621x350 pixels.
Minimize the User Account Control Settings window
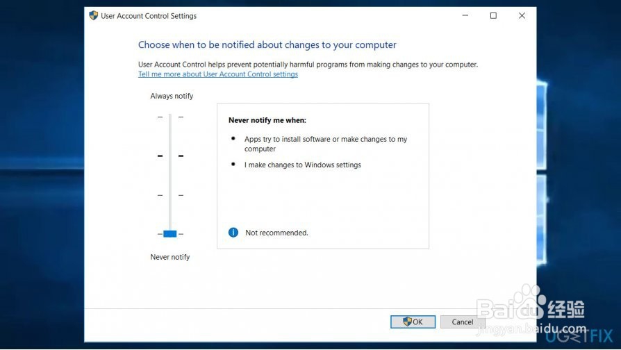[x=464, y=15]
